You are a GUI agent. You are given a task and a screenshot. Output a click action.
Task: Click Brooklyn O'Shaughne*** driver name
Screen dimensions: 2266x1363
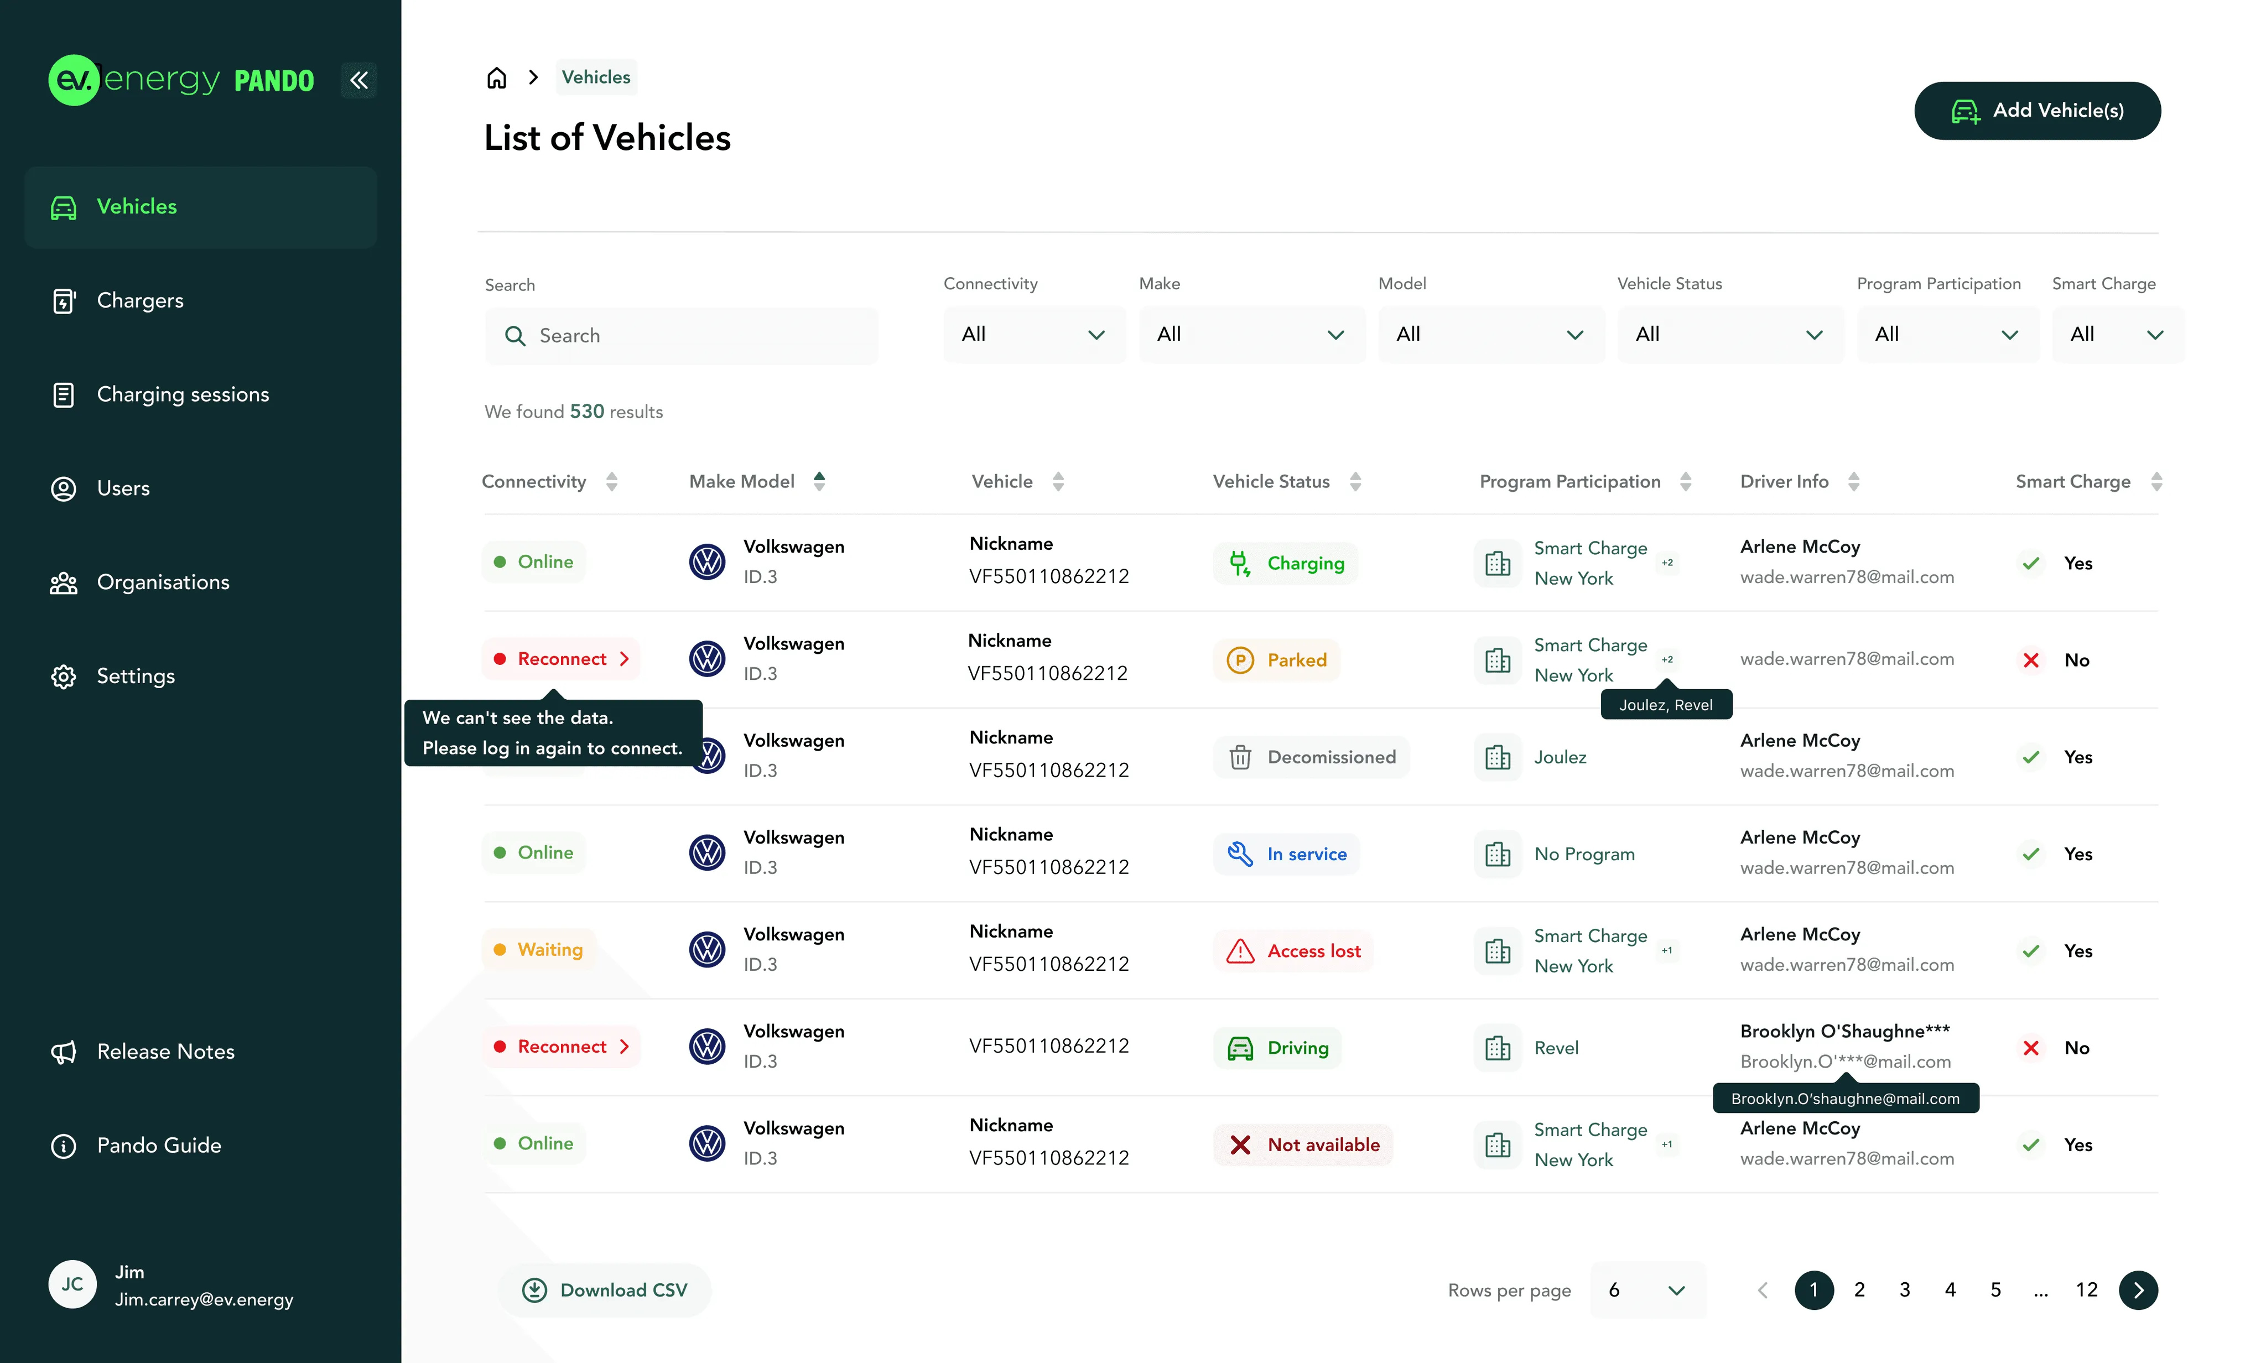(1844, 1032)
